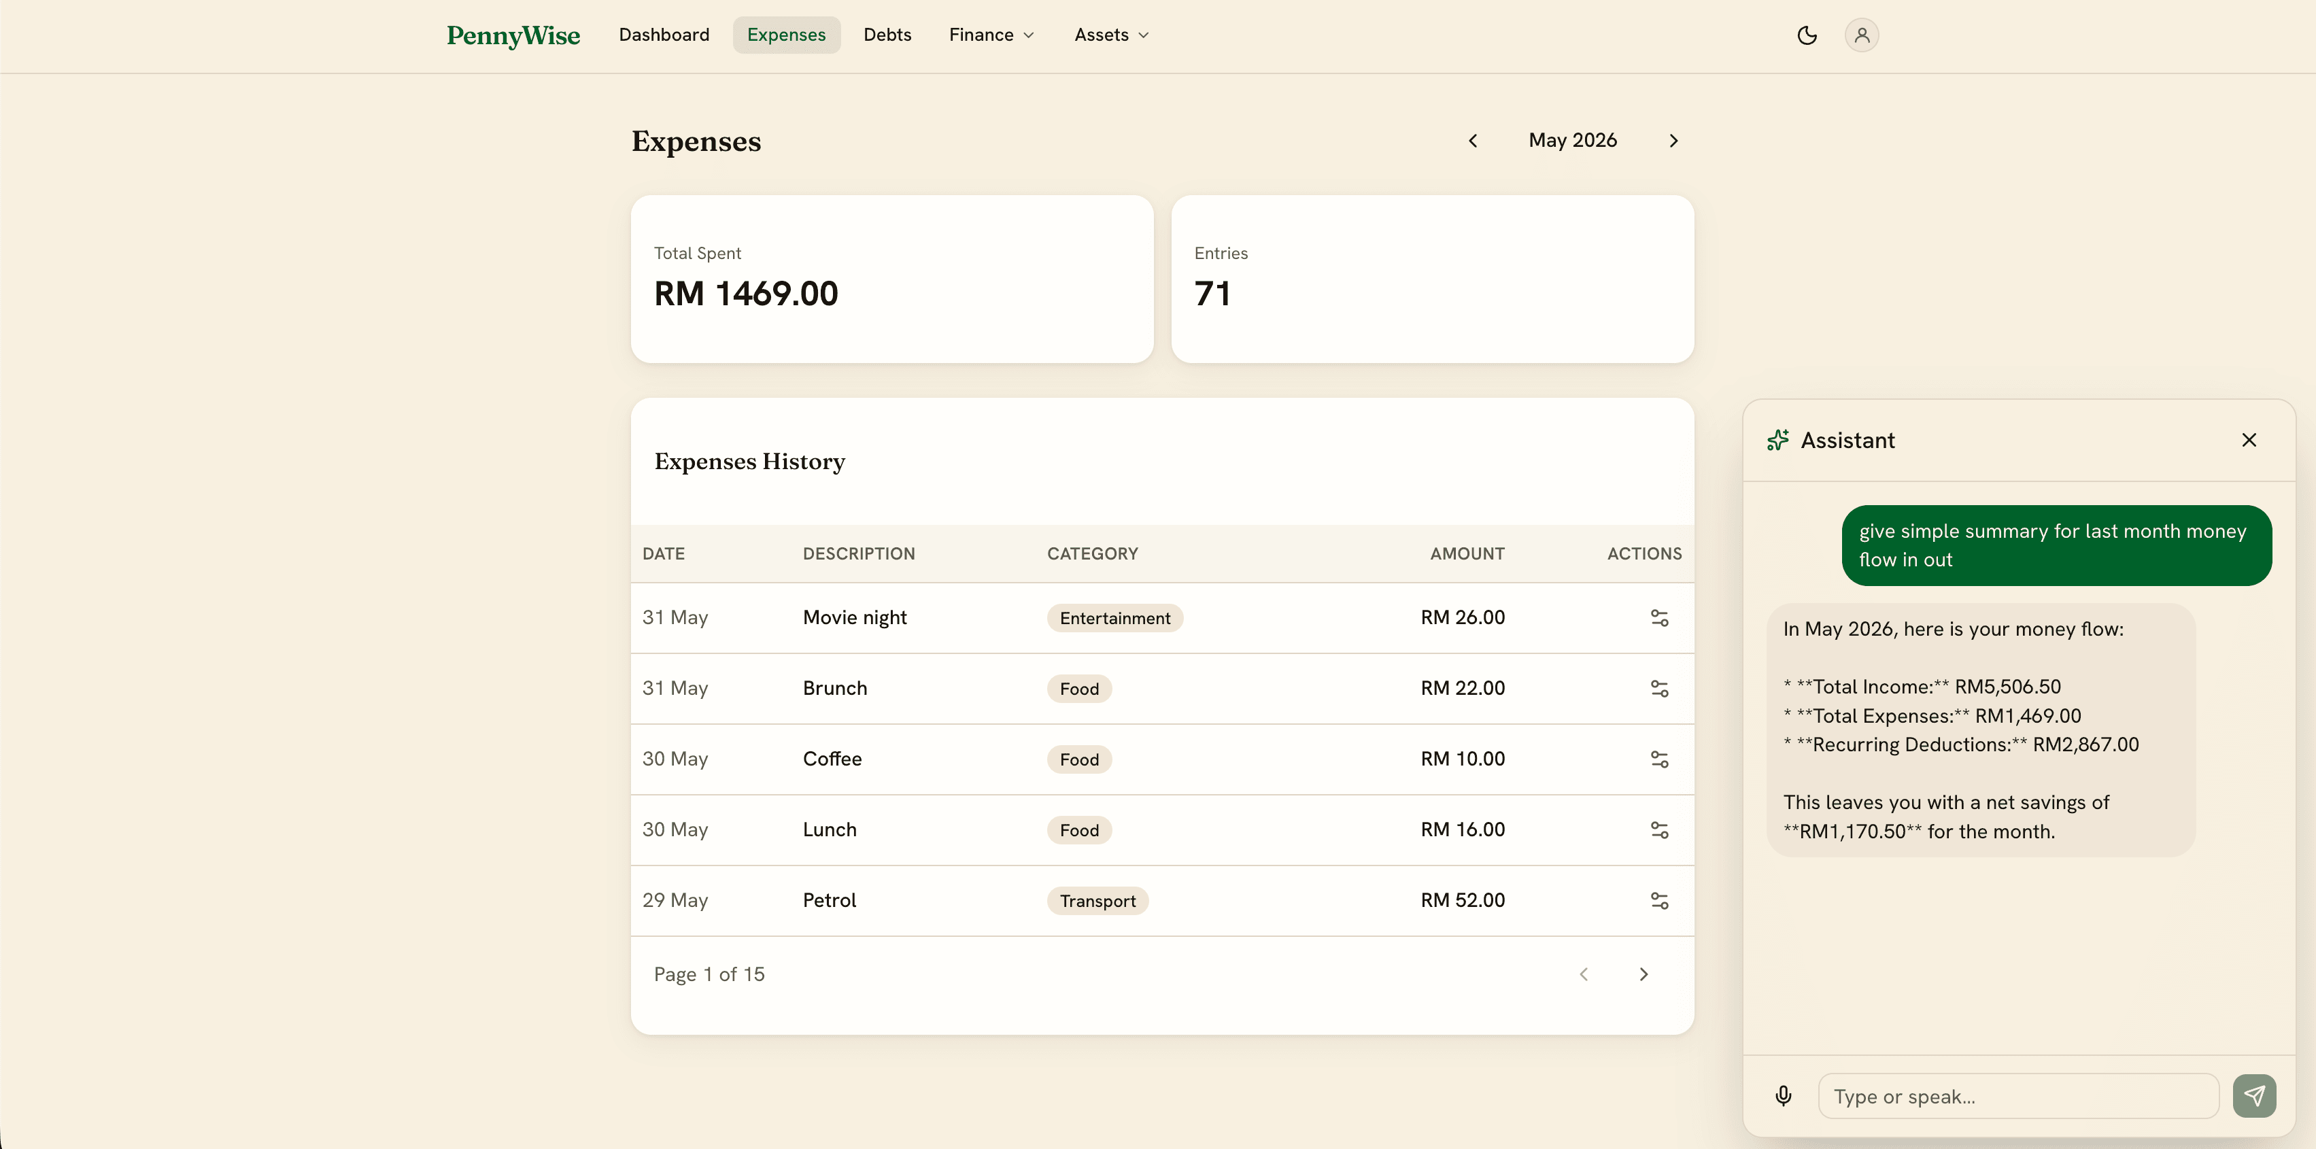Open actions for the Brunch expense row

pyautogui.click(x=1658, y=689)
